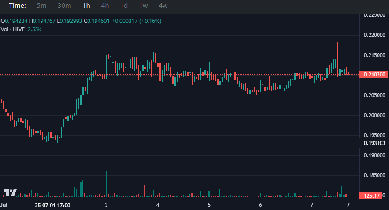Select the 1w timeframe
The width and height of the screenshot is (389, 210).
143,6
